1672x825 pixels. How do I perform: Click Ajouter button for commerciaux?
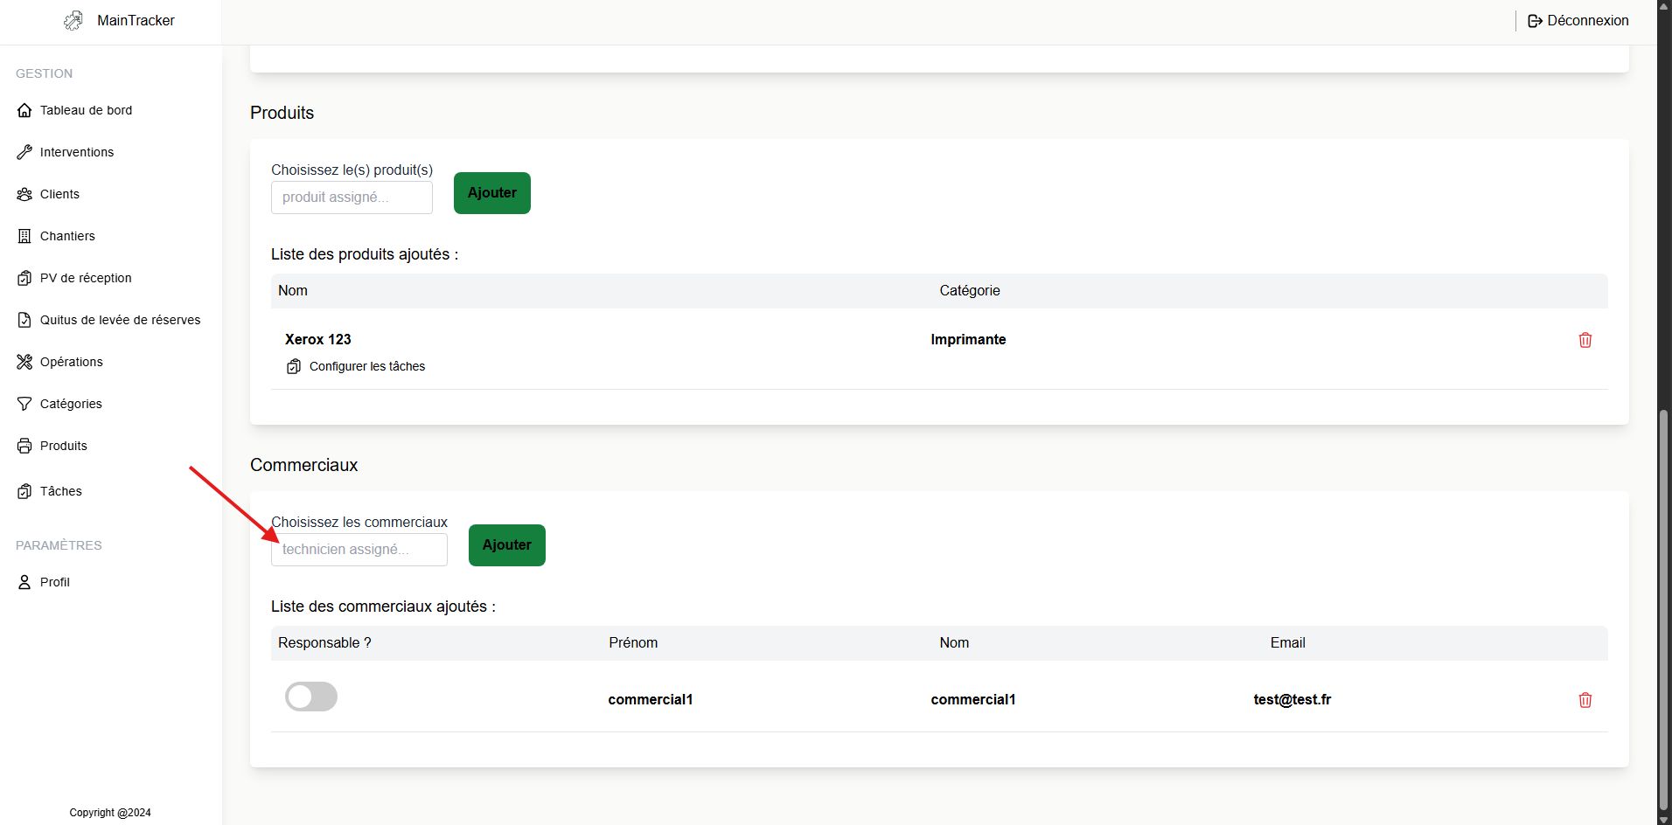pos(506,545)
